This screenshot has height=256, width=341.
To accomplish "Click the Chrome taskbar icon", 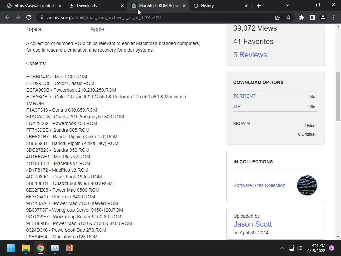I will point(40,248).
